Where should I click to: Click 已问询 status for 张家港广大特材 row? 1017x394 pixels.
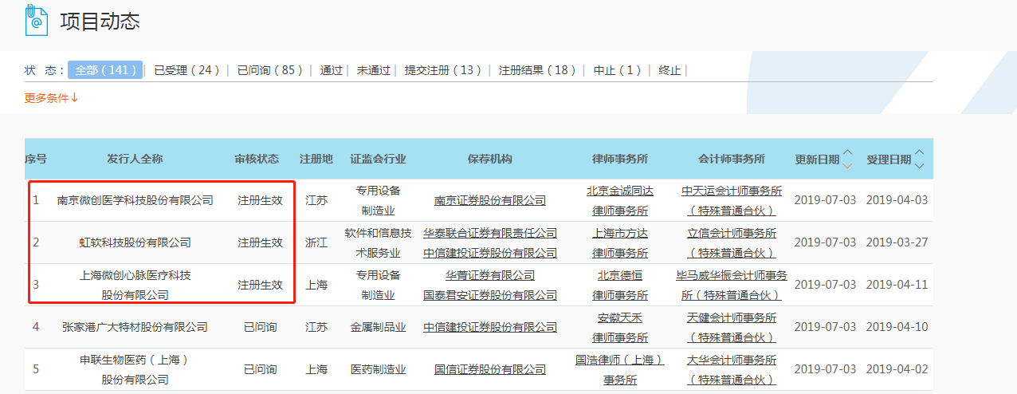pyautogui.click(x=260, y=327)
